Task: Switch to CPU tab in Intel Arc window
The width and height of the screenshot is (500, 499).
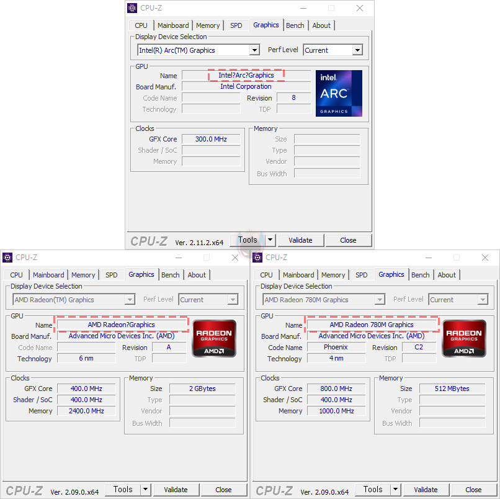Action: click(141, 25)
